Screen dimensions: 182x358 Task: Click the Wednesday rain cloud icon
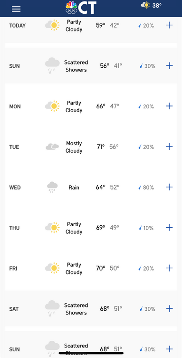point(52,187)
